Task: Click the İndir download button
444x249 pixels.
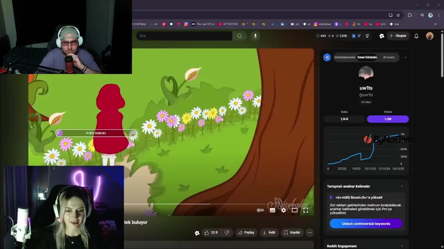Action: (x=269, y=233)
